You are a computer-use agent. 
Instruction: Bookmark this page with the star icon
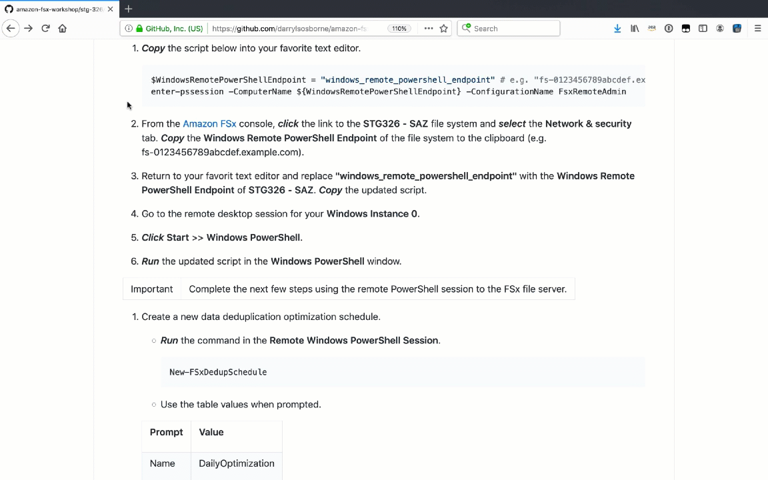(444, 29)
